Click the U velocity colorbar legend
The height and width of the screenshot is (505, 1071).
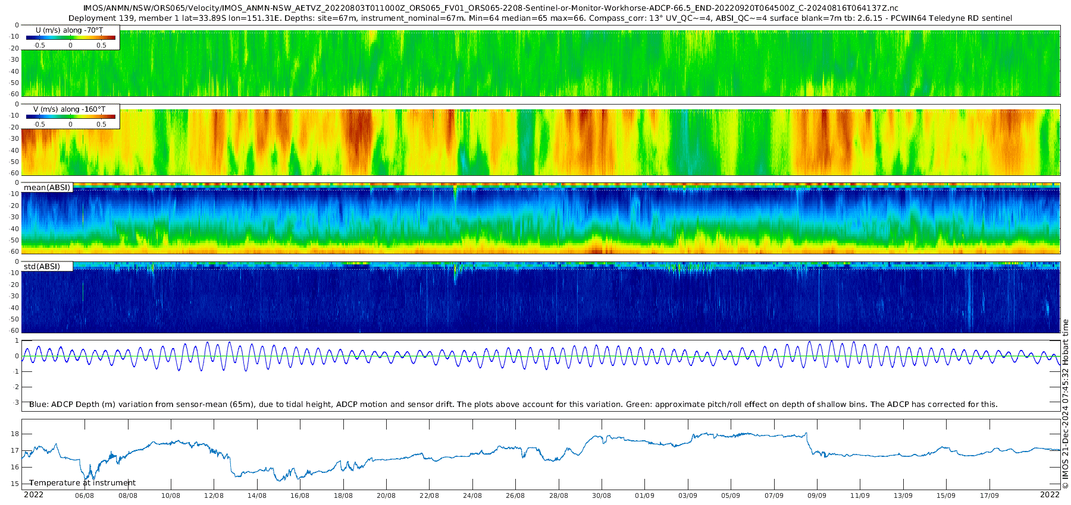pos(71,37)
